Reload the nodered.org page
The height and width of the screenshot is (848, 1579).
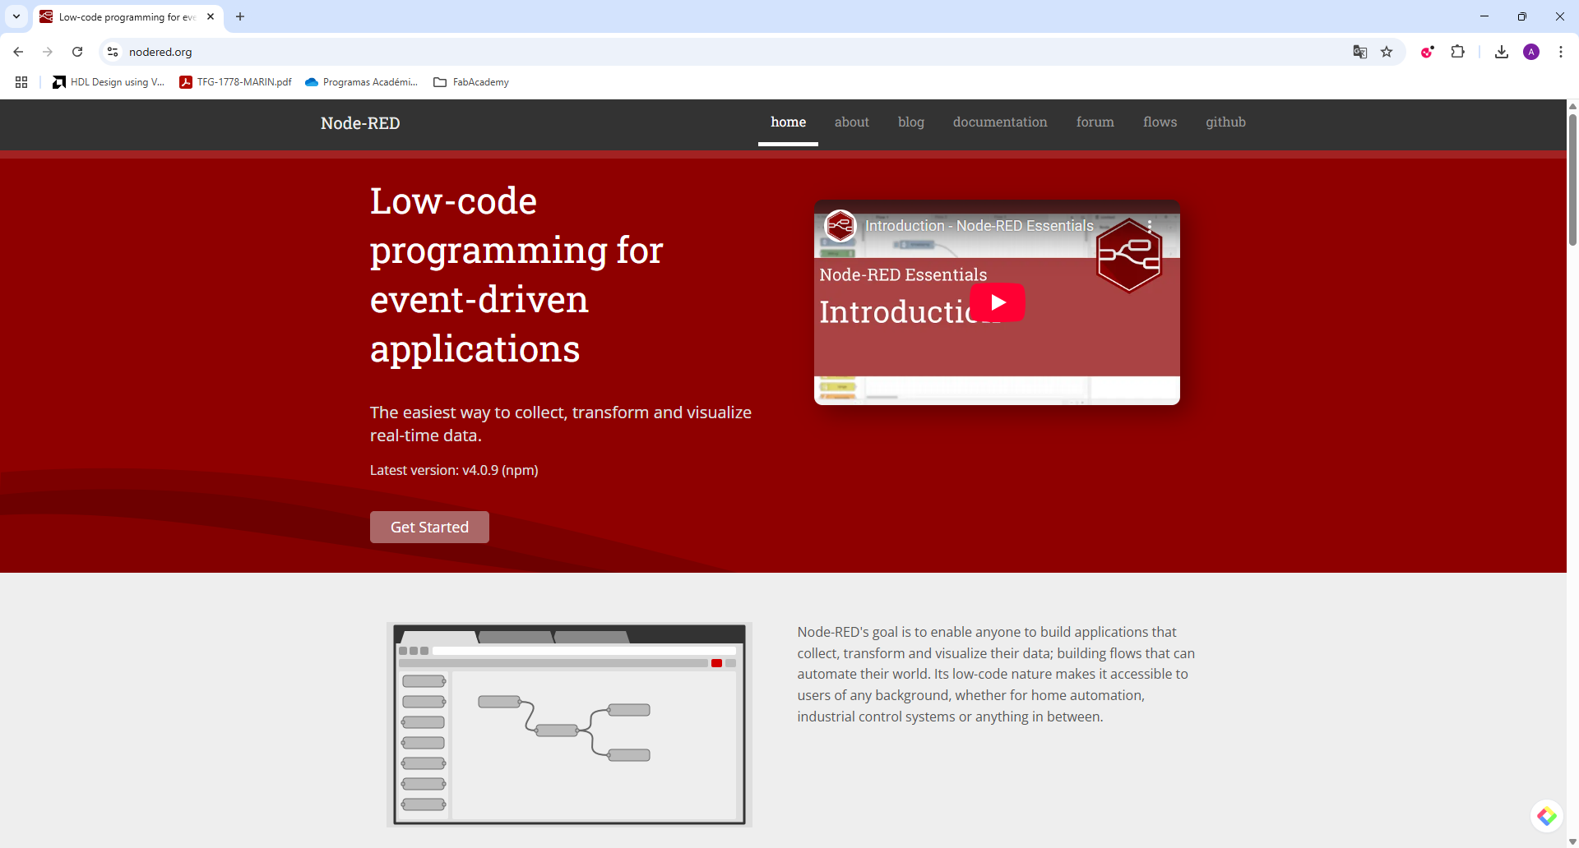[77, 52]
